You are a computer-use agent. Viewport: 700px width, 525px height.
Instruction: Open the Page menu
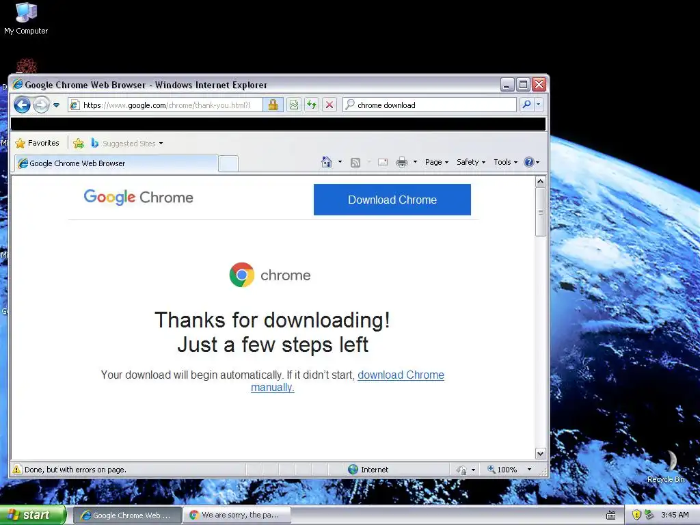coord(437,162)
